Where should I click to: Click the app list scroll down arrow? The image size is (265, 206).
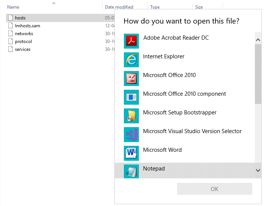pos(258,170)
